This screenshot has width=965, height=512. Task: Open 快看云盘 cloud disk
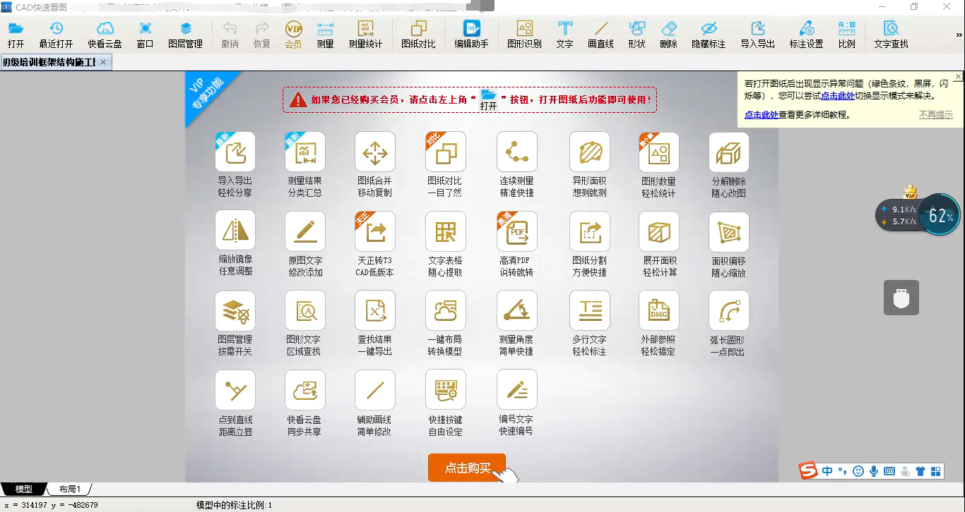click(x=105, y=35)
